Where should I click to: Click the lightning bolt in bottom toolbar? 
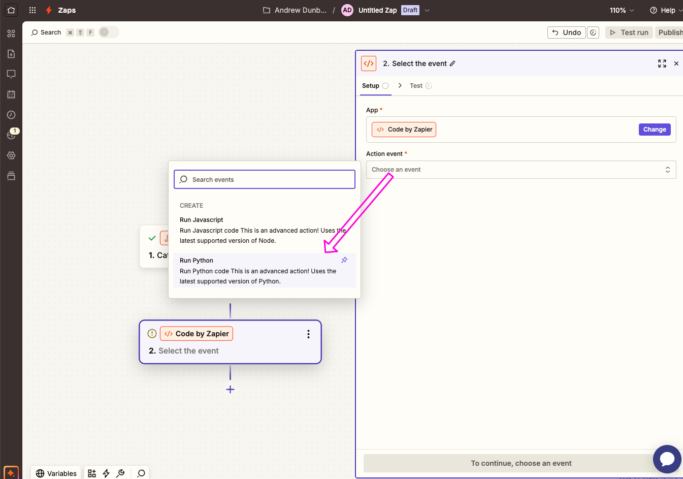point(106,473)
